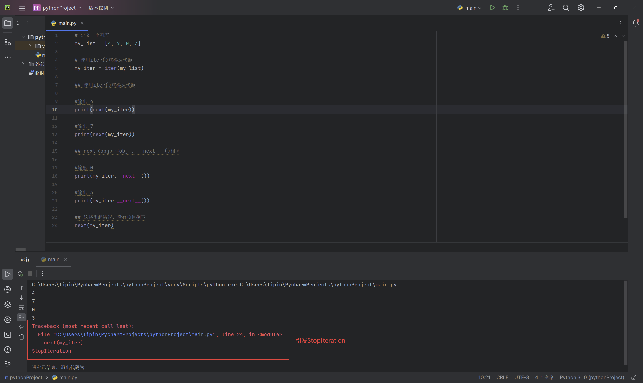The image size is (643, 383).
Task: Collapse all in project panel
Action: point(18,23)
